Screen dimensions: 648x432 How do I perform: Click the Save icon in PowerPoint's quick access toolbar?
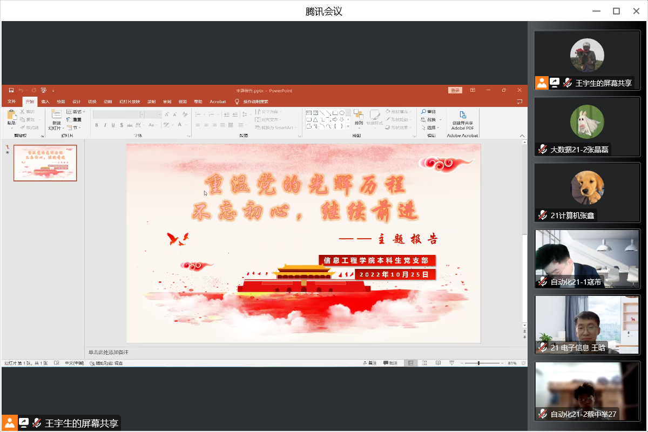11,90
